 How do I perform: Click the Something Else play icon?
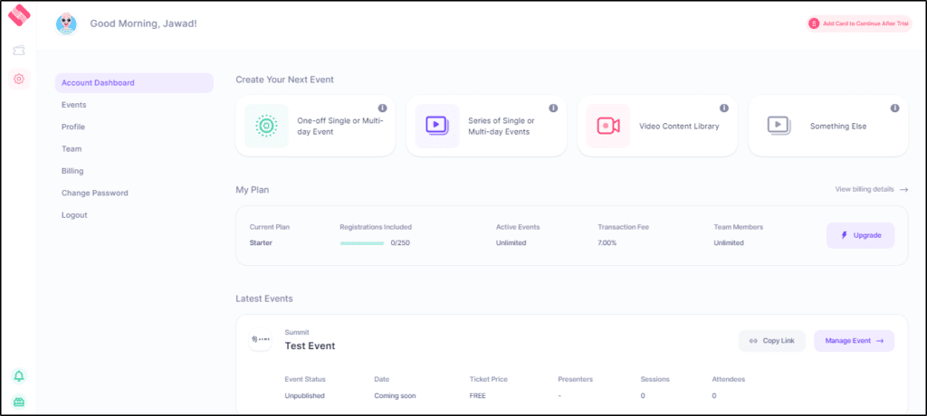click(x=779, y=126)
